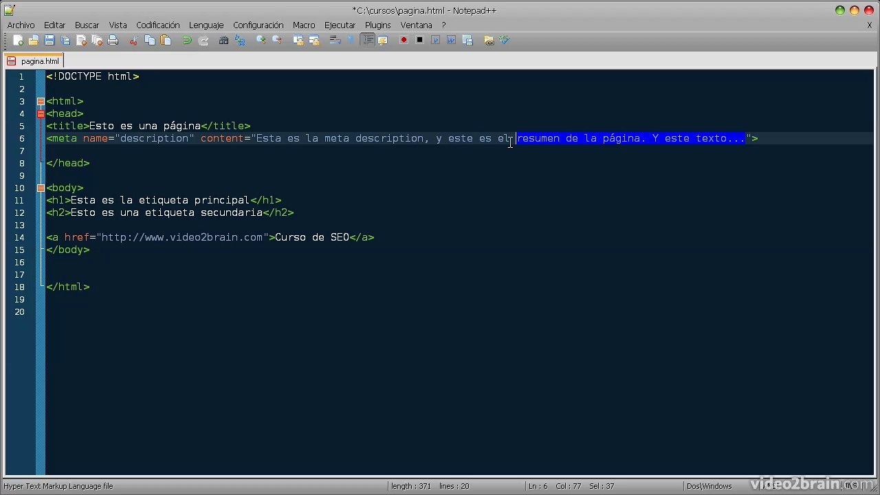The width and height of the screenshot is (880, 495).
Task: Click the green window control button
Action: coord(840,10)
